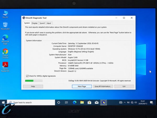Open This PC desktop icon

(x=5, y=14)
